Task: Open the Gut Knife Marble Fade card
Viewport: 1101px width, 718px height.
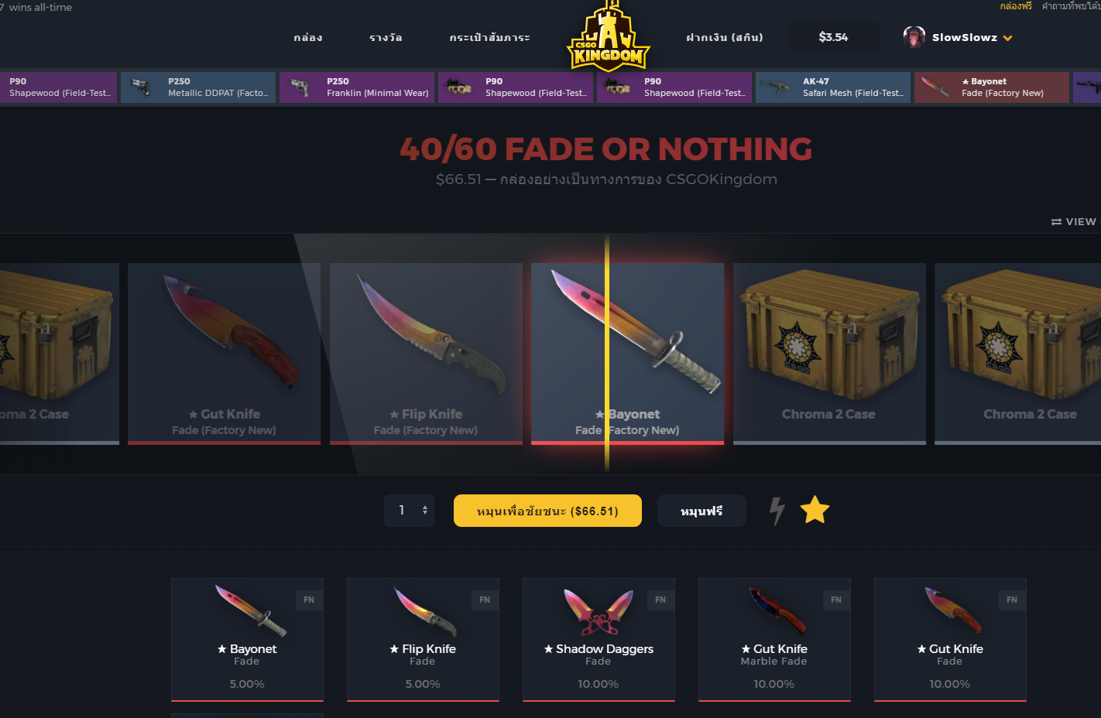Action: 774,640
